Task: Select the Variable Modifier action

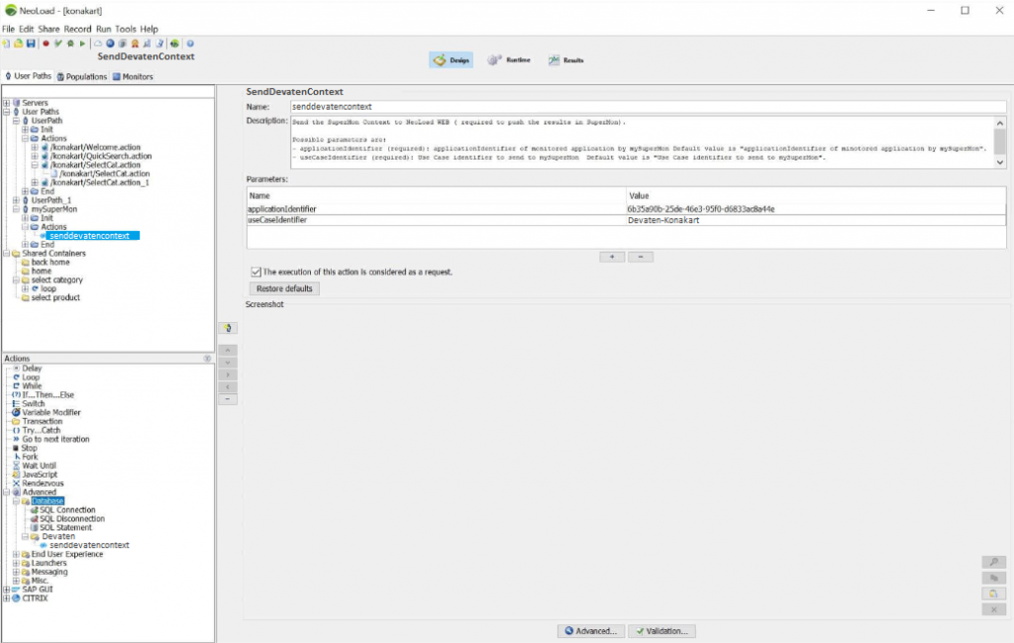Action: click(x=51, y=413)
